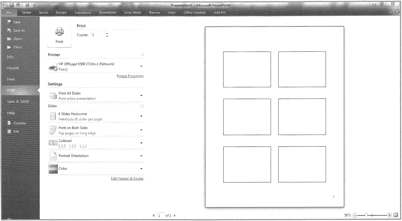Open the Collated dropdown
Screen dimensions: 402x221
click(x=96, y=143)
